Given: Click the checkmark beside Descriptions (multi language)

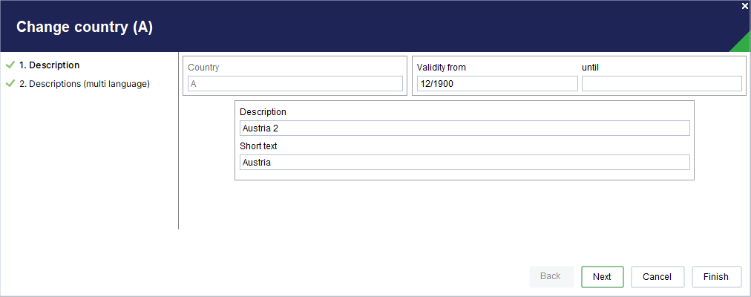Looking at the screenshot, I should click(10, 84).
